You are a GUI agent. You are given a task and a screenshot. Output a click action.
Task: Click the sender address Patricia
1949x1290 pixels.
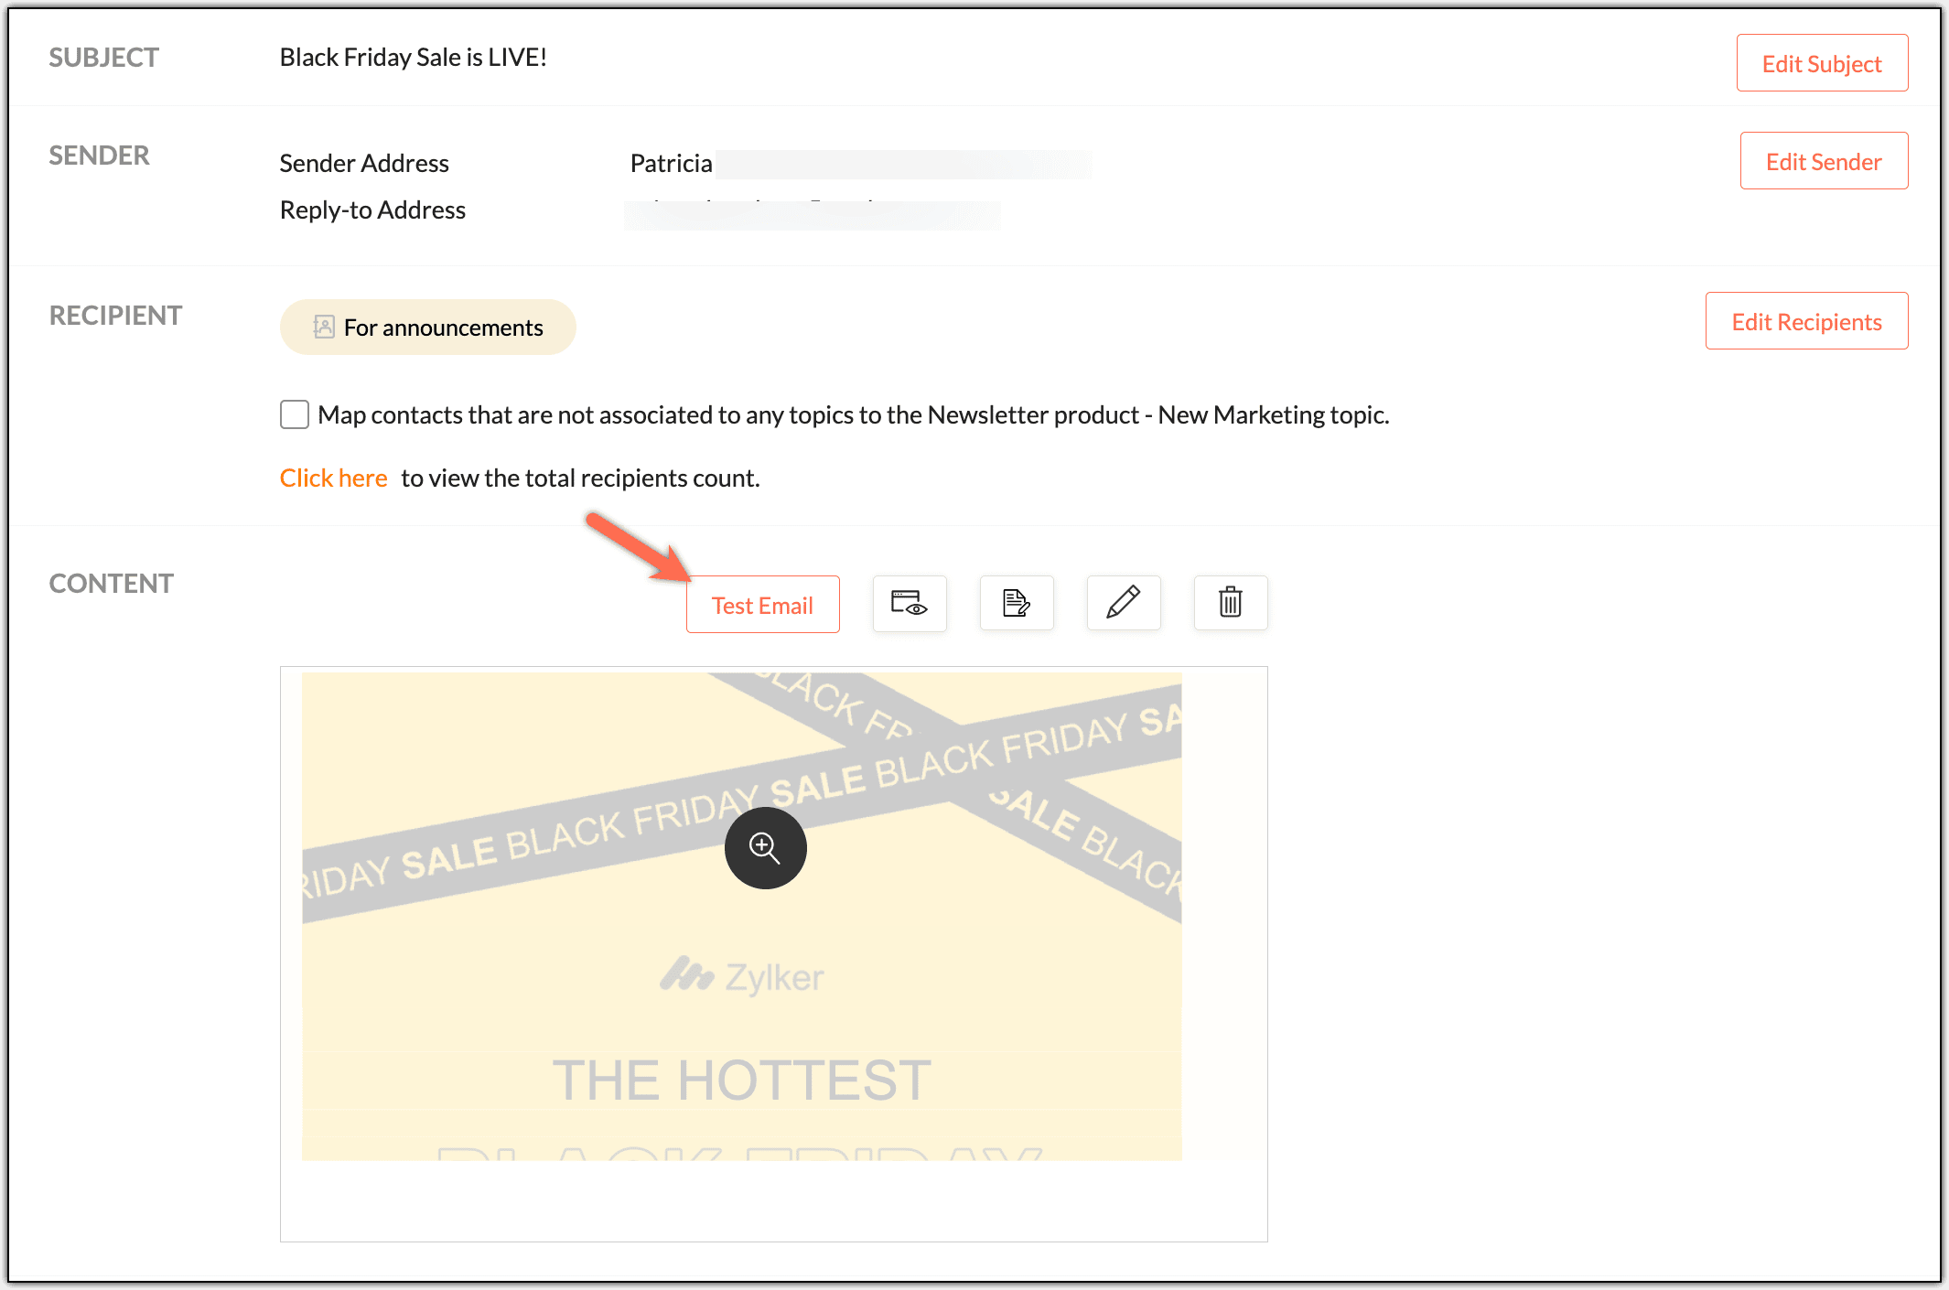coord(671,163)
